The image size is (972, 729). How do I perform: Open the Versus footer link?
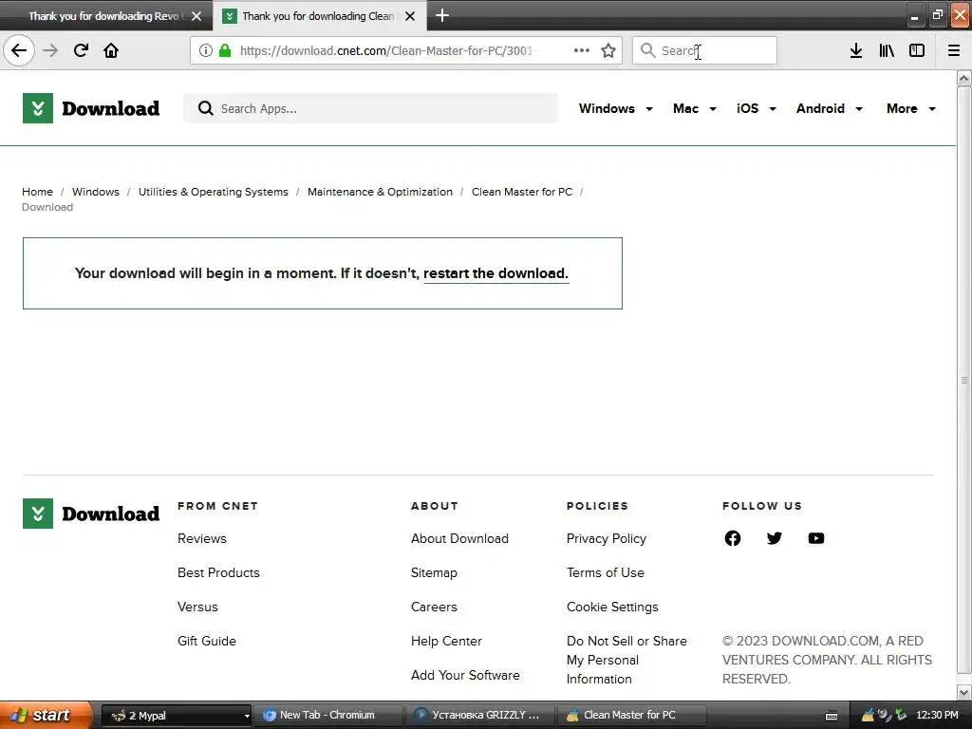coord(197,607)
